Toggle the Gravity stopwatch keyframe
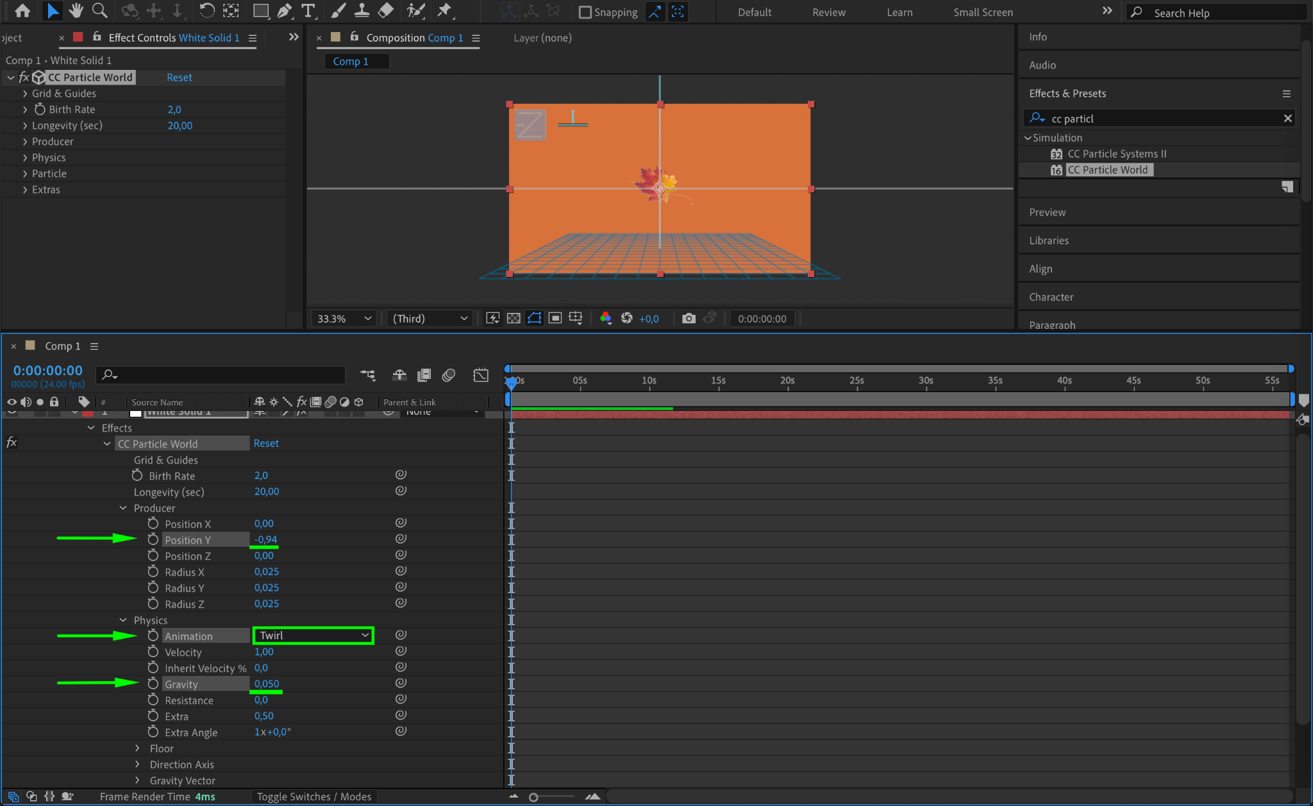Image resolution: width=1313 pixels, height=806 pixels. point(153,684)
